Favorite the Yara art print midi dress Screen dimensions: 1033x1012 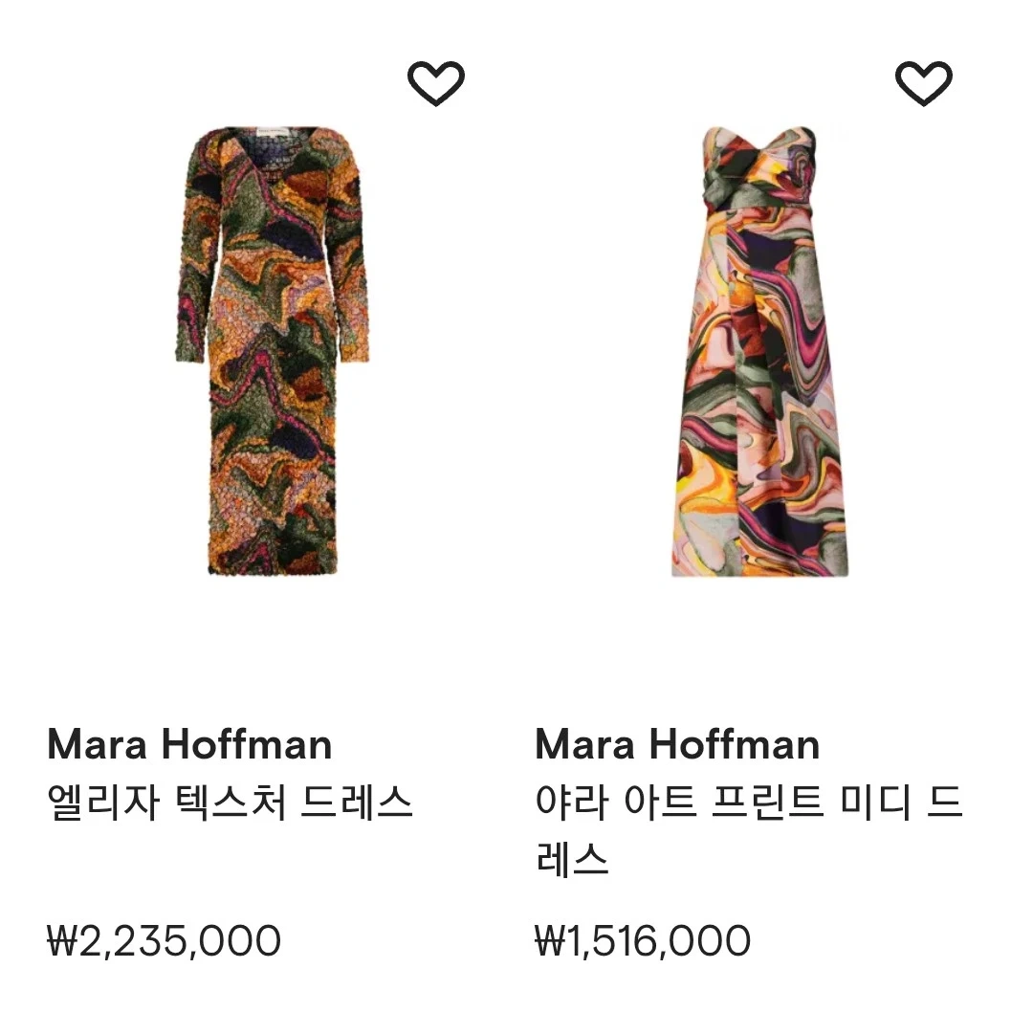tap(924, 83)
